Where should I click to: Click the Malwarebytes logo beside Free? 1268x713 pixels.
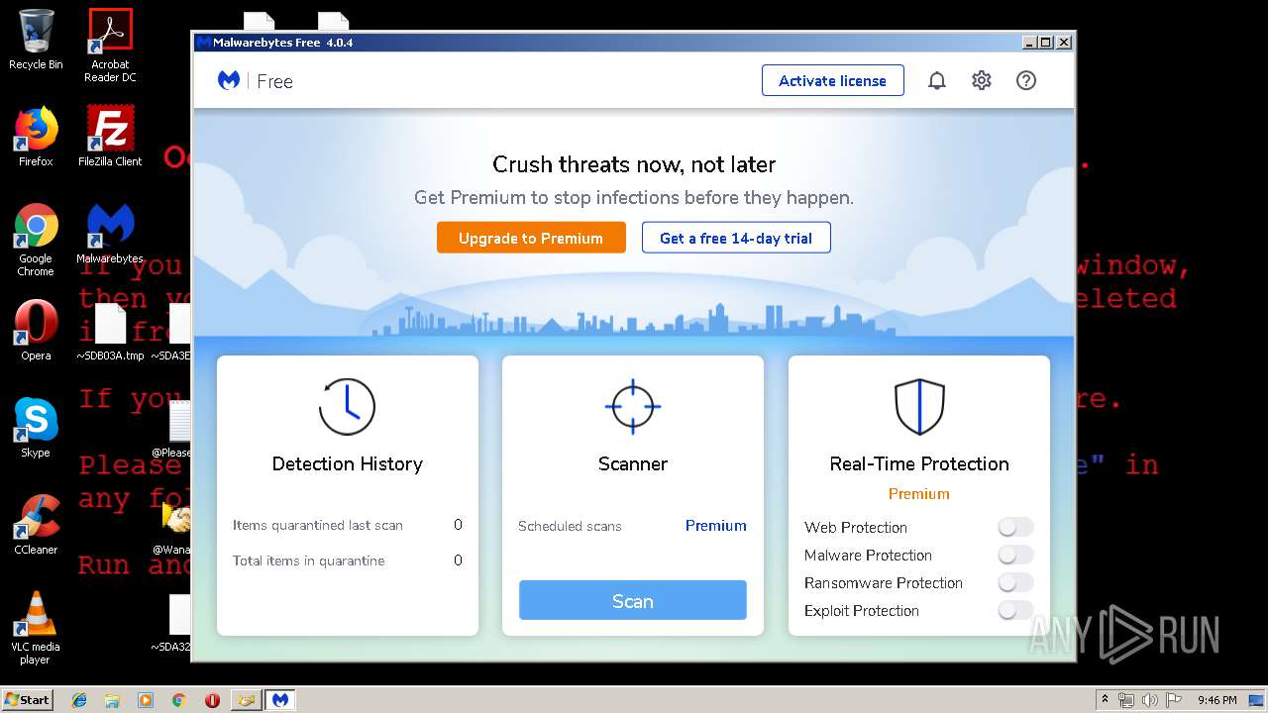pyautogui.click(x=229, y=81)
